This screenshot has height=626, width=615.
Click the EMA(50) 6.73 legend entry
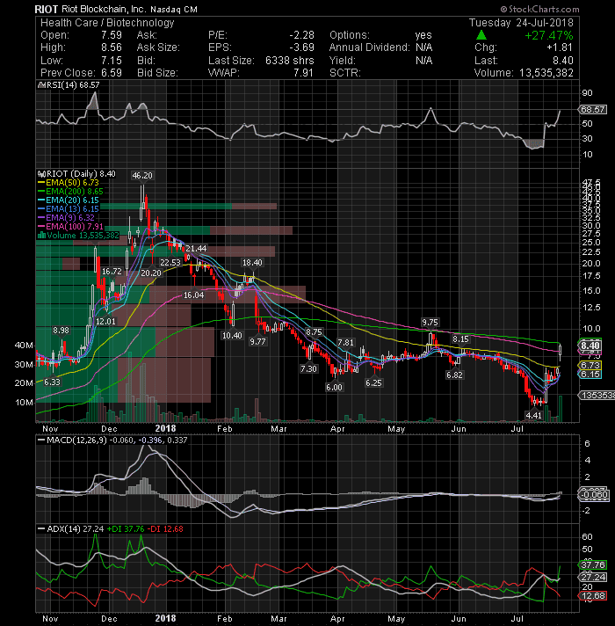69,183
